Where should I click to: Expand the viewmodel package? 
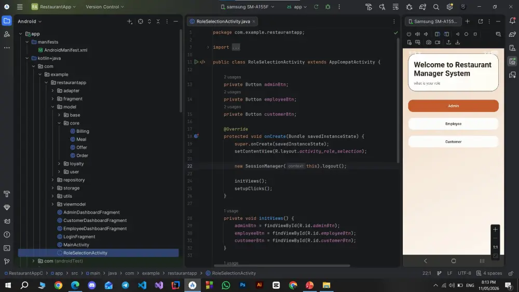pyautogui.click(x=52, y=204)
